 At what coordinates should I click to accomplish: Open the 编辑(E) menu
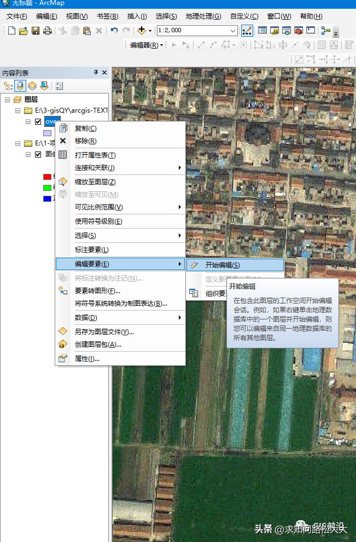tap(46, 16)
